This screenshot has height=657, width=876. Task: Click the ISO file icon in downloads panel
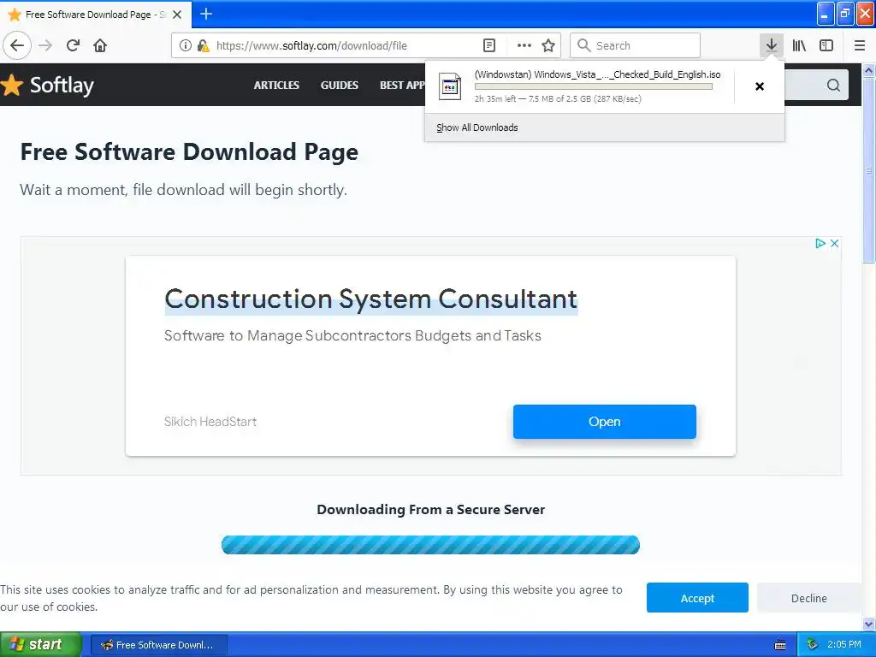pyautogui.click(x=450, y=86)
